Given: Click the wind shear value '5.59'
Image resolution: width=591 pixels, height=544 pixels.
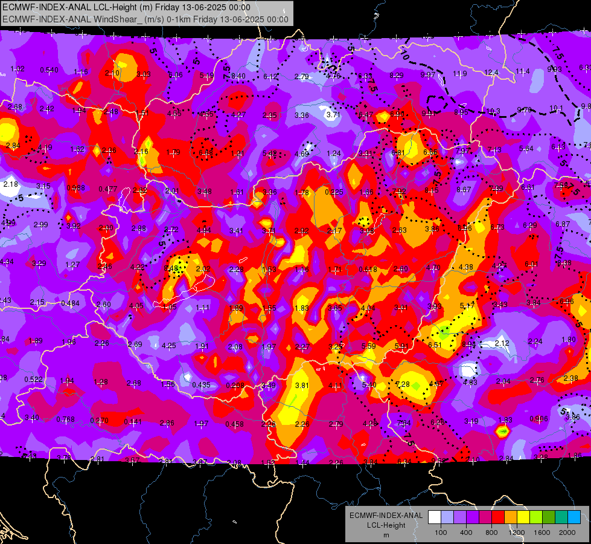Looking at the screenshot, I should point(369,346).
